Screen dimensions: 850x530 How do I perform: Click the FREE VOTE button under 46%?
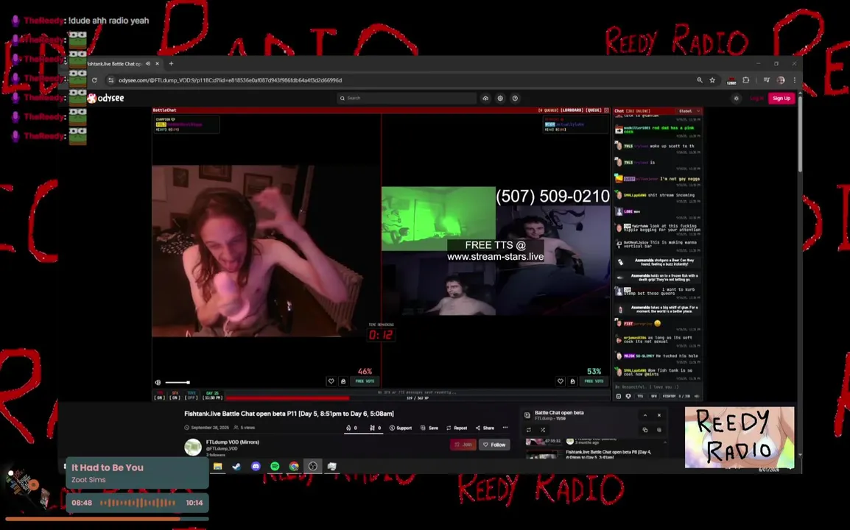(x=365, y=381)
